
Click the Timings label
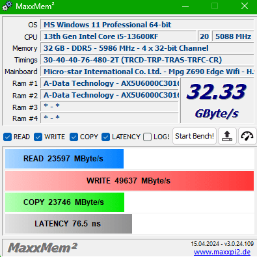pyautogui.click(x=26, y=60)
